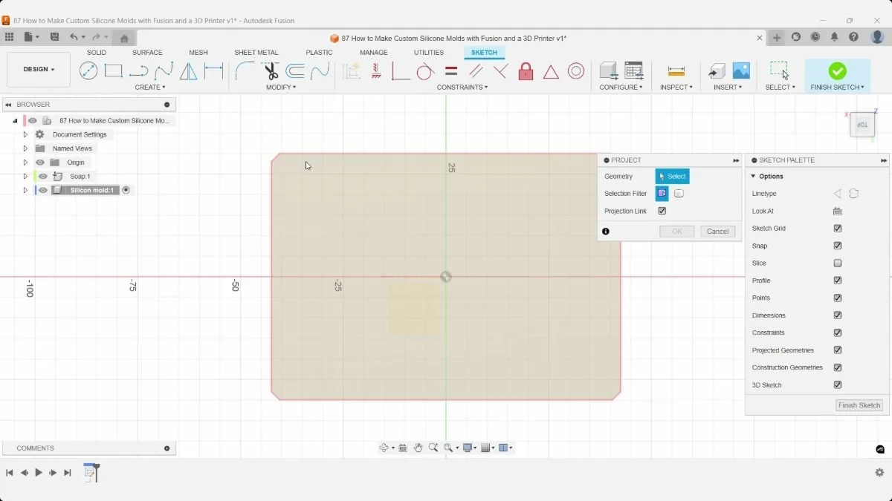892x501 pixels.
Task: Select the Sketch Dimension tool
Action: tap(213, 71)
